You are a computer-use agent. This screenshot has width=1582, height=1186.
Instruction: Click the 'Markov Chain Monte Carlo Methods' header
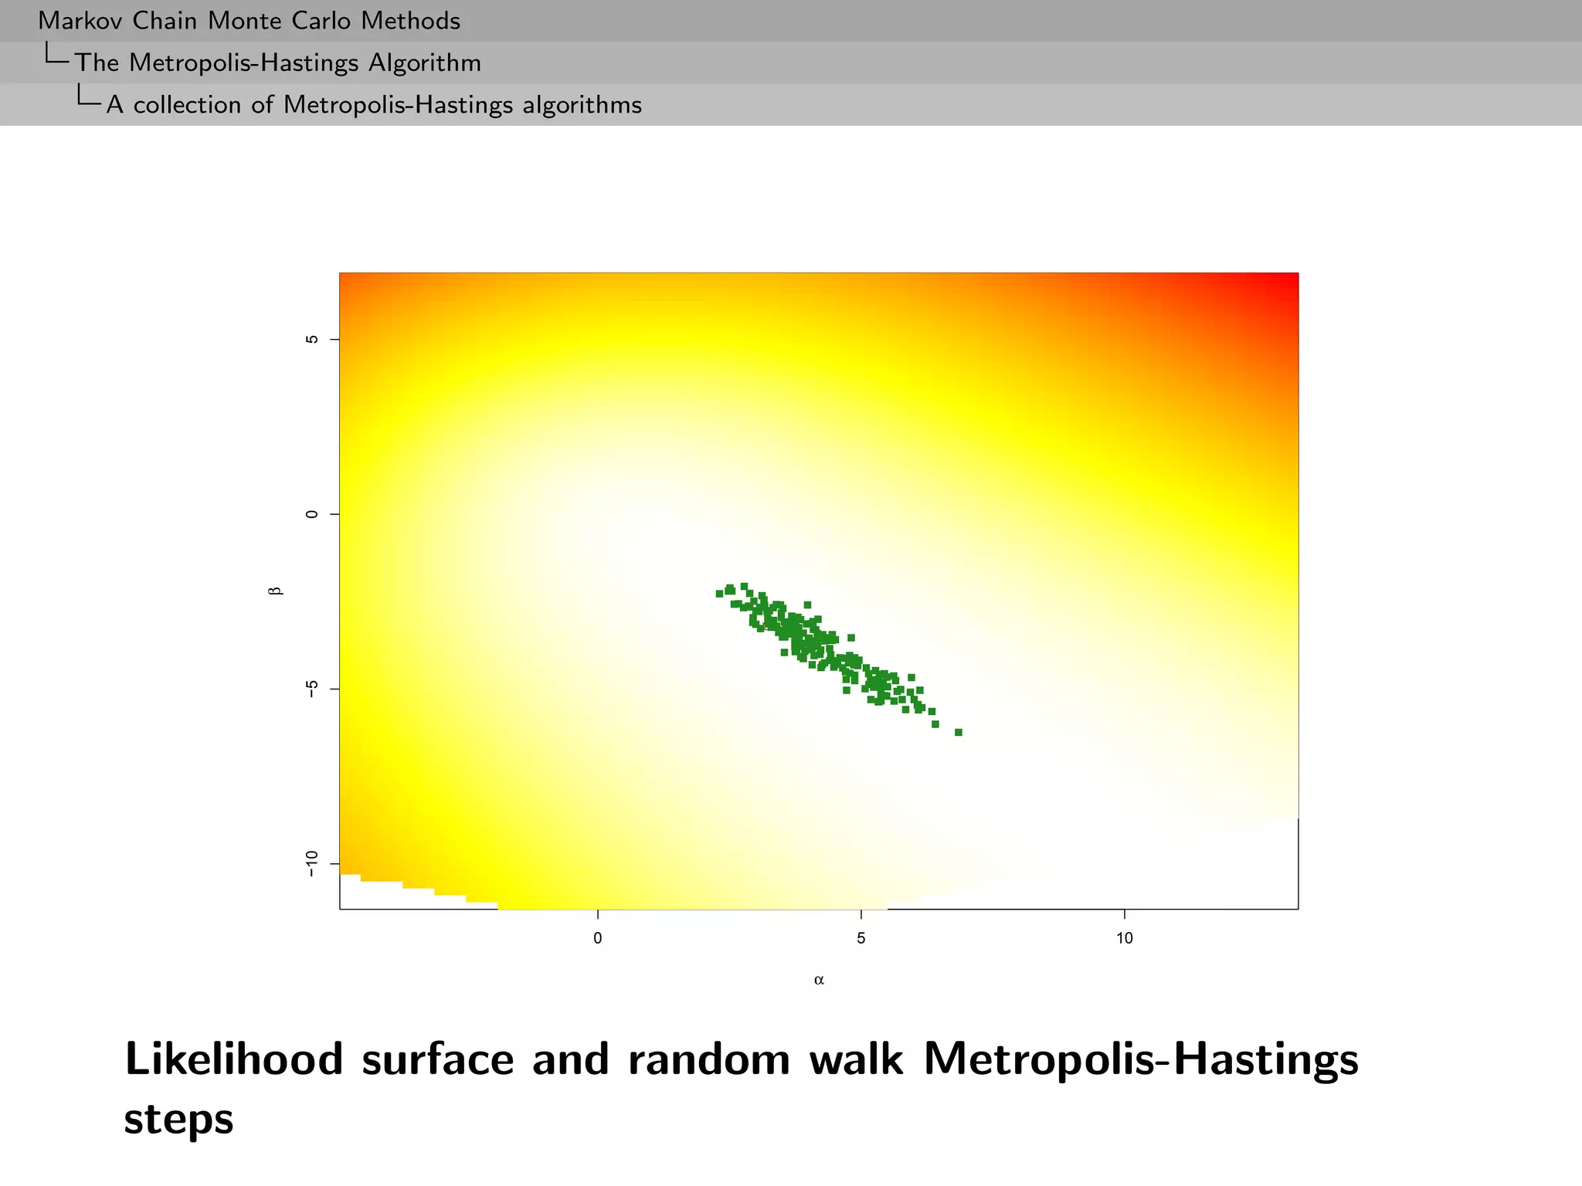(x=250, y=21)
